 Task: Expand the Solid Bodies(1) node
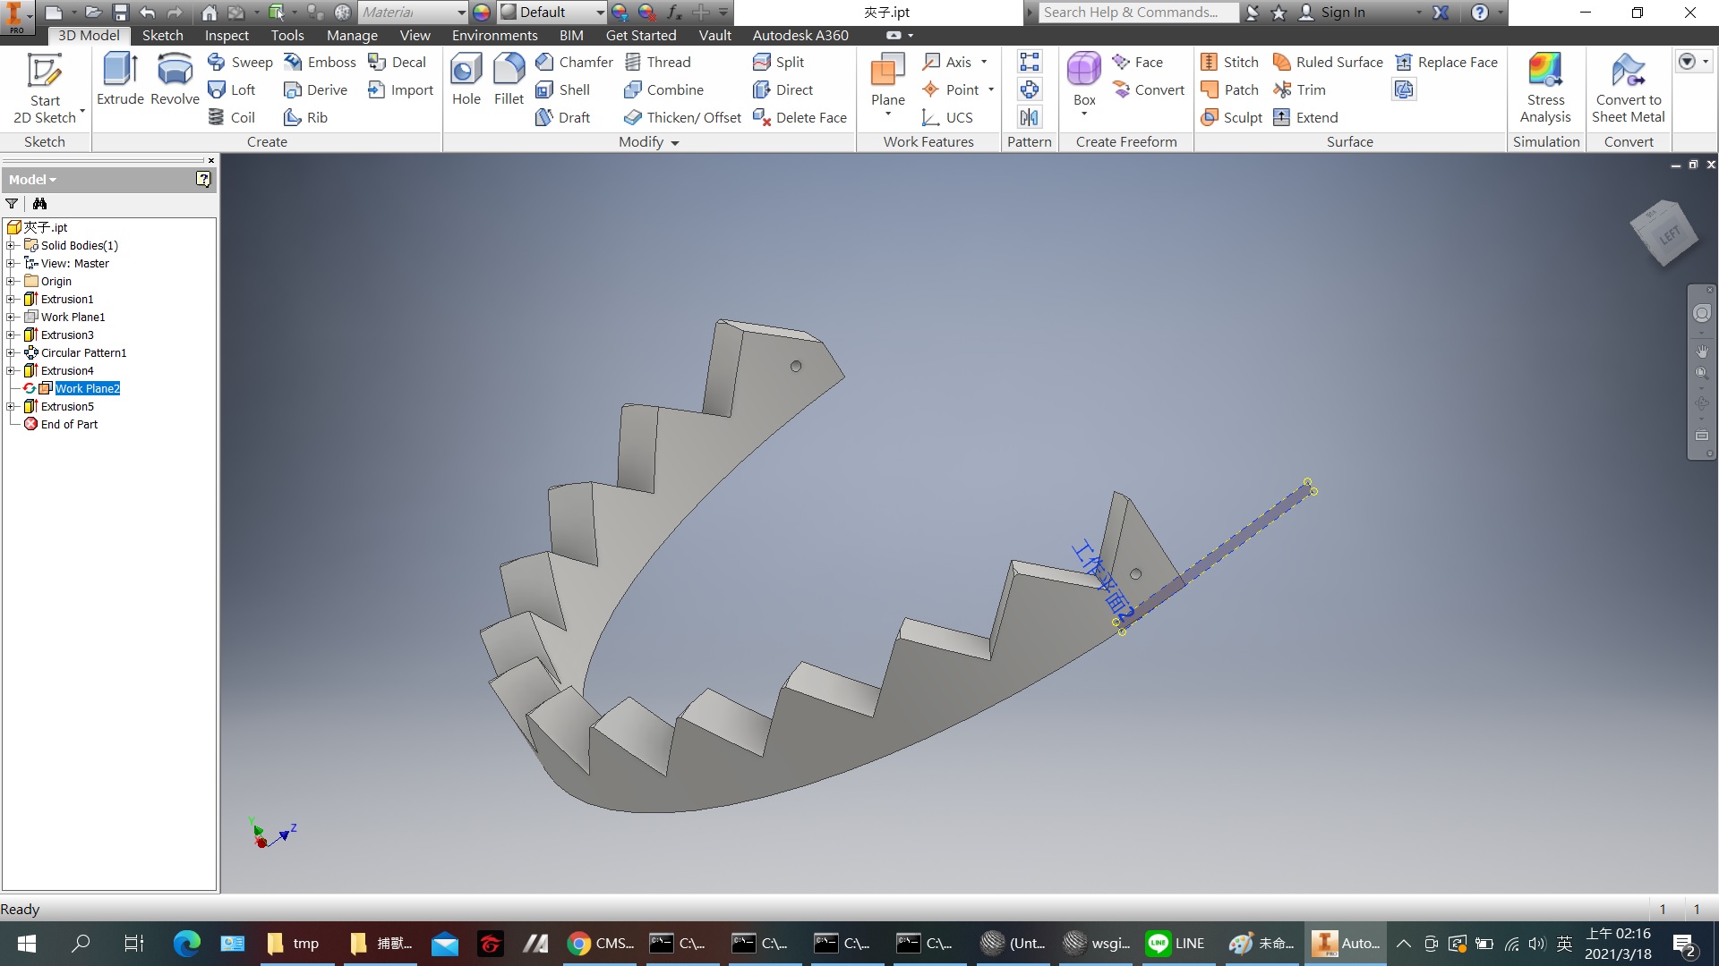click(x=11, y=245)
